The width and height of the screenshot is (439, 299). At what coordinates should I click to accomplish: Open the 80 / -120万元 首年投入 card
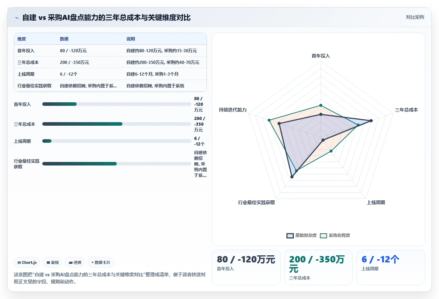246,267
